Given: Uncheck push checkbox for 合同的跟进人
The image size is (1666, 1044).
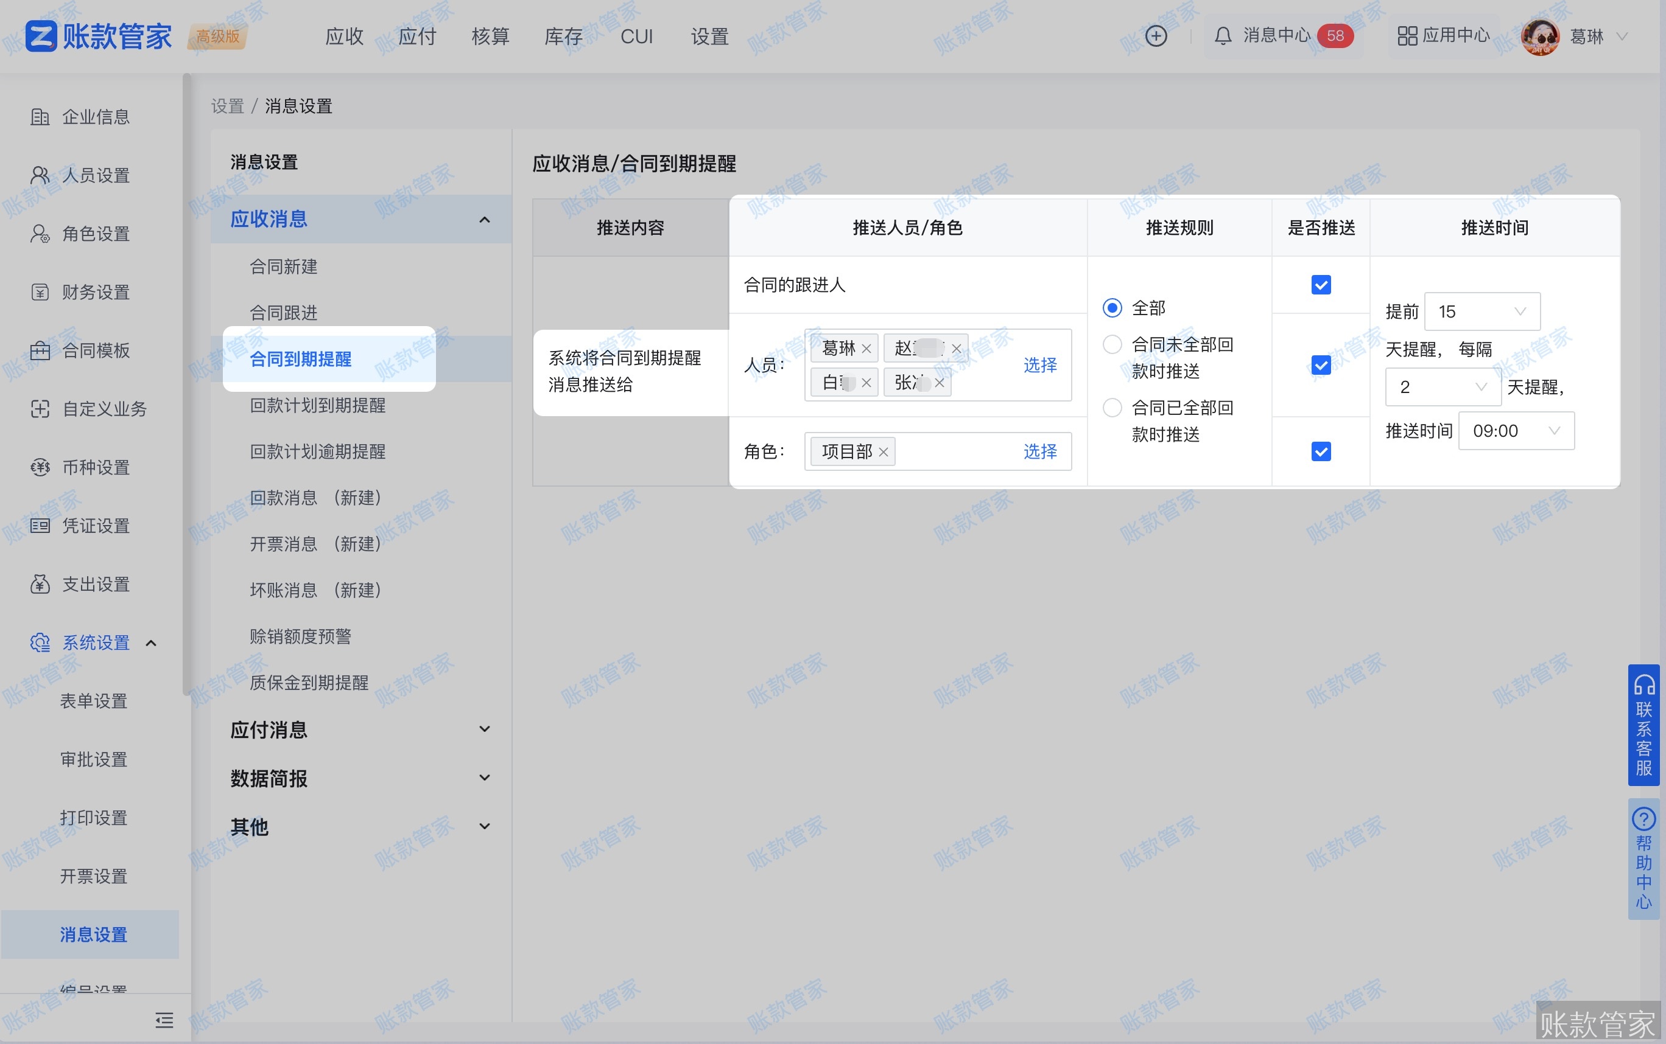Looking at the screenshot, I should click(x=1321, y=285).
